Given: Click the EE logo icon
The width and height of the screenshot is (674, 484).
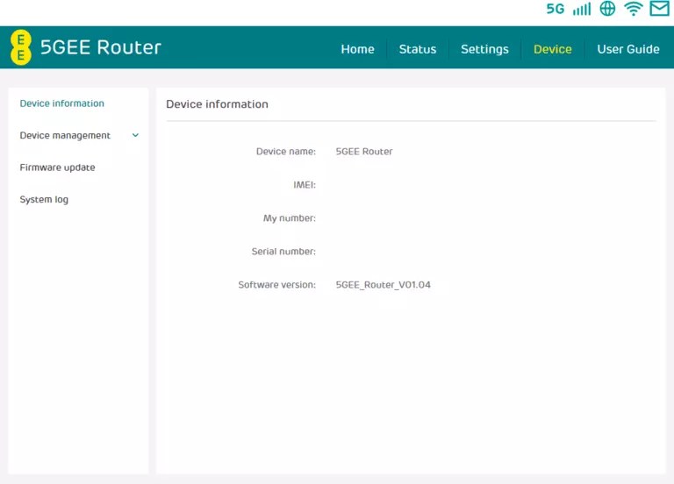Looking at the screenshot, I should click(21, 47).
